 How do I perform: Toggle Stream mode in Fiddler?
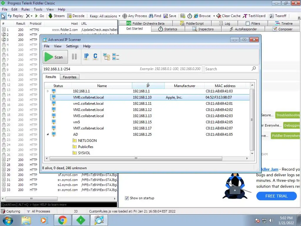56,16
